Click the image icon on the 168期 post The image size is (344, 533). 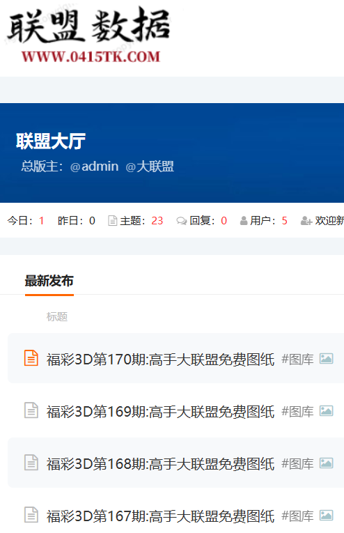(x=327, y=463)
